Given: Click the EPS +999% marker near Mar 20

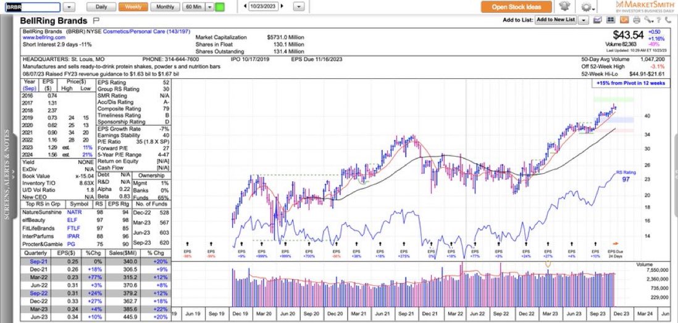Looking at the screenshot, I should tap(262, 253).
